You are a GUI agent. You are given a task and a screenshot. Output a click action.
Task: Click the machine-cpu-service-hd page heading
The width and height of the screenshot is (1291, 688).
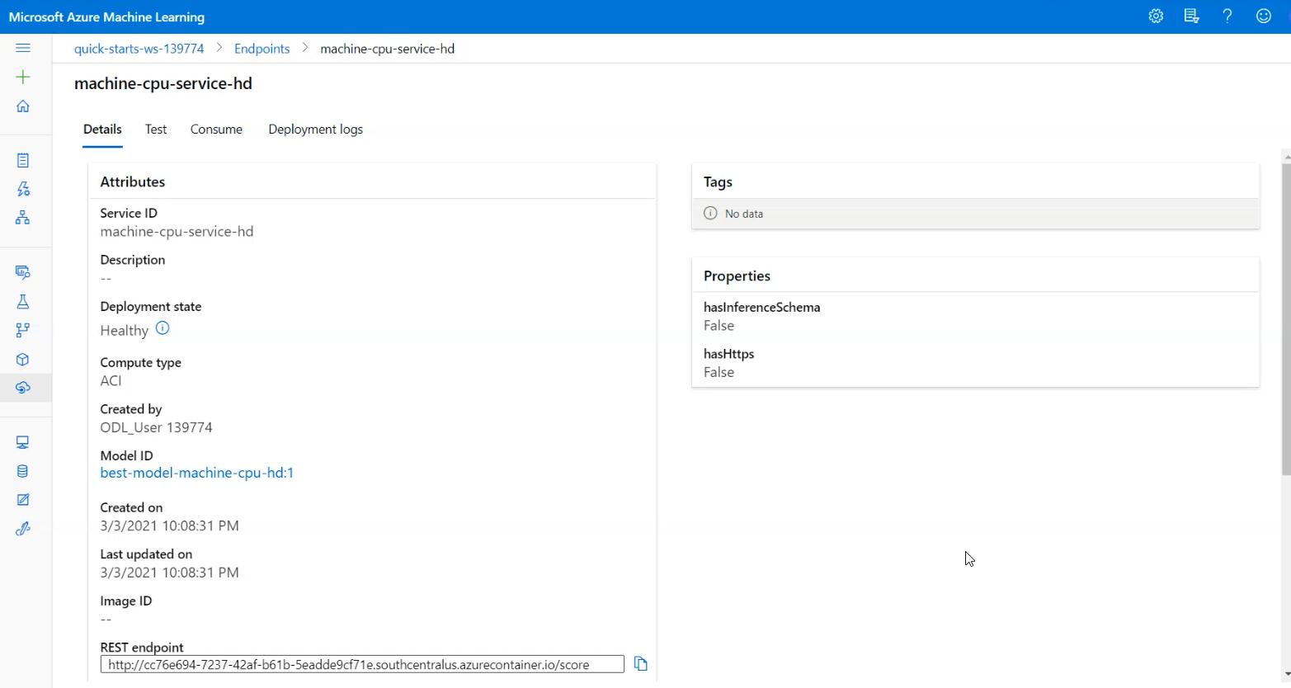tap(163, 83)
